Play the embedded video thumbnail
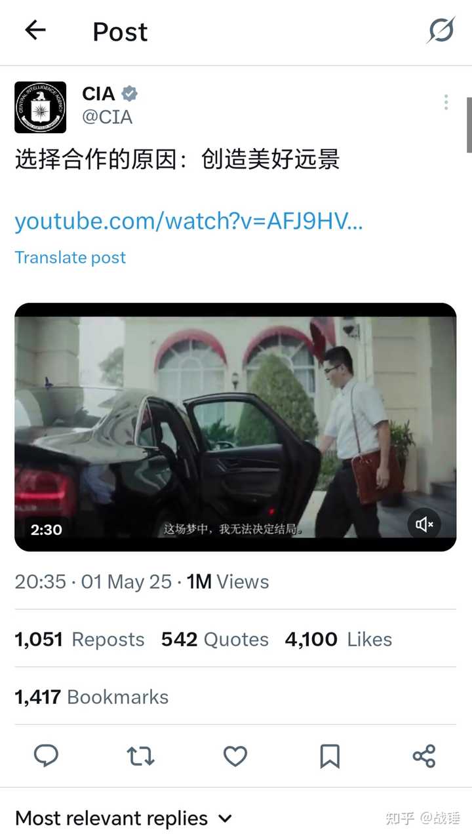Screen dimensions: 472x837 click(x=235, y=427)
